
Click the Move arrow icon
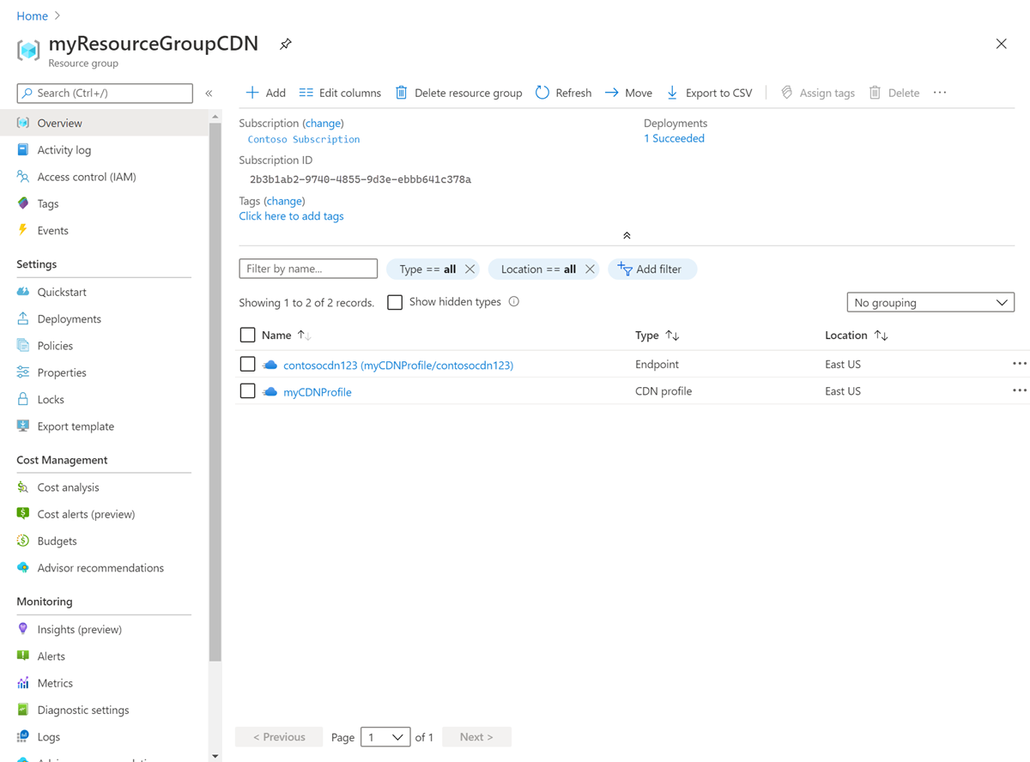611,93
